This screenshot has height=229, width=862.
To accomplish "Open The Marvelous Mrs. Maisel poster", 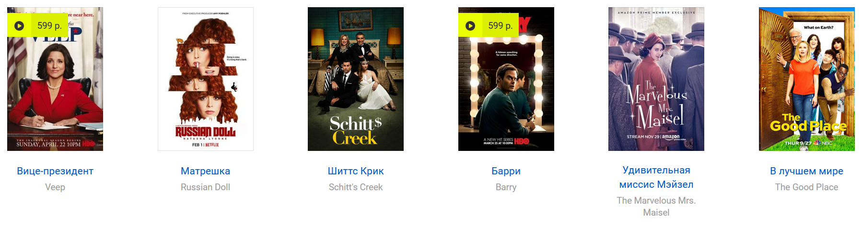I will click(x=656, y=79).
